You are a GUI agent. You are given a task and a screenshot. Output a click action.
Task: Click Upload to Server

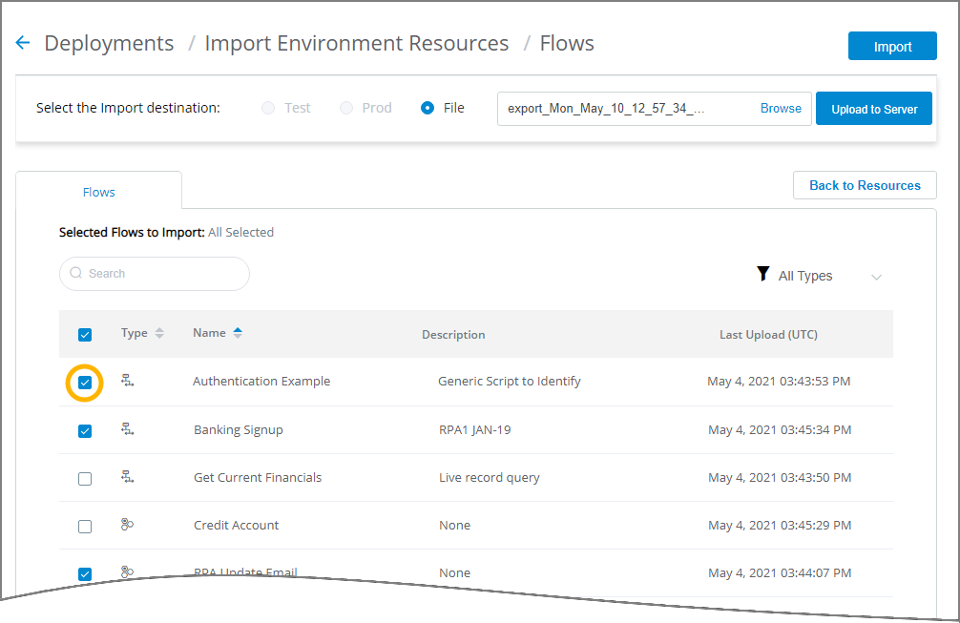(x=874, y=109)
